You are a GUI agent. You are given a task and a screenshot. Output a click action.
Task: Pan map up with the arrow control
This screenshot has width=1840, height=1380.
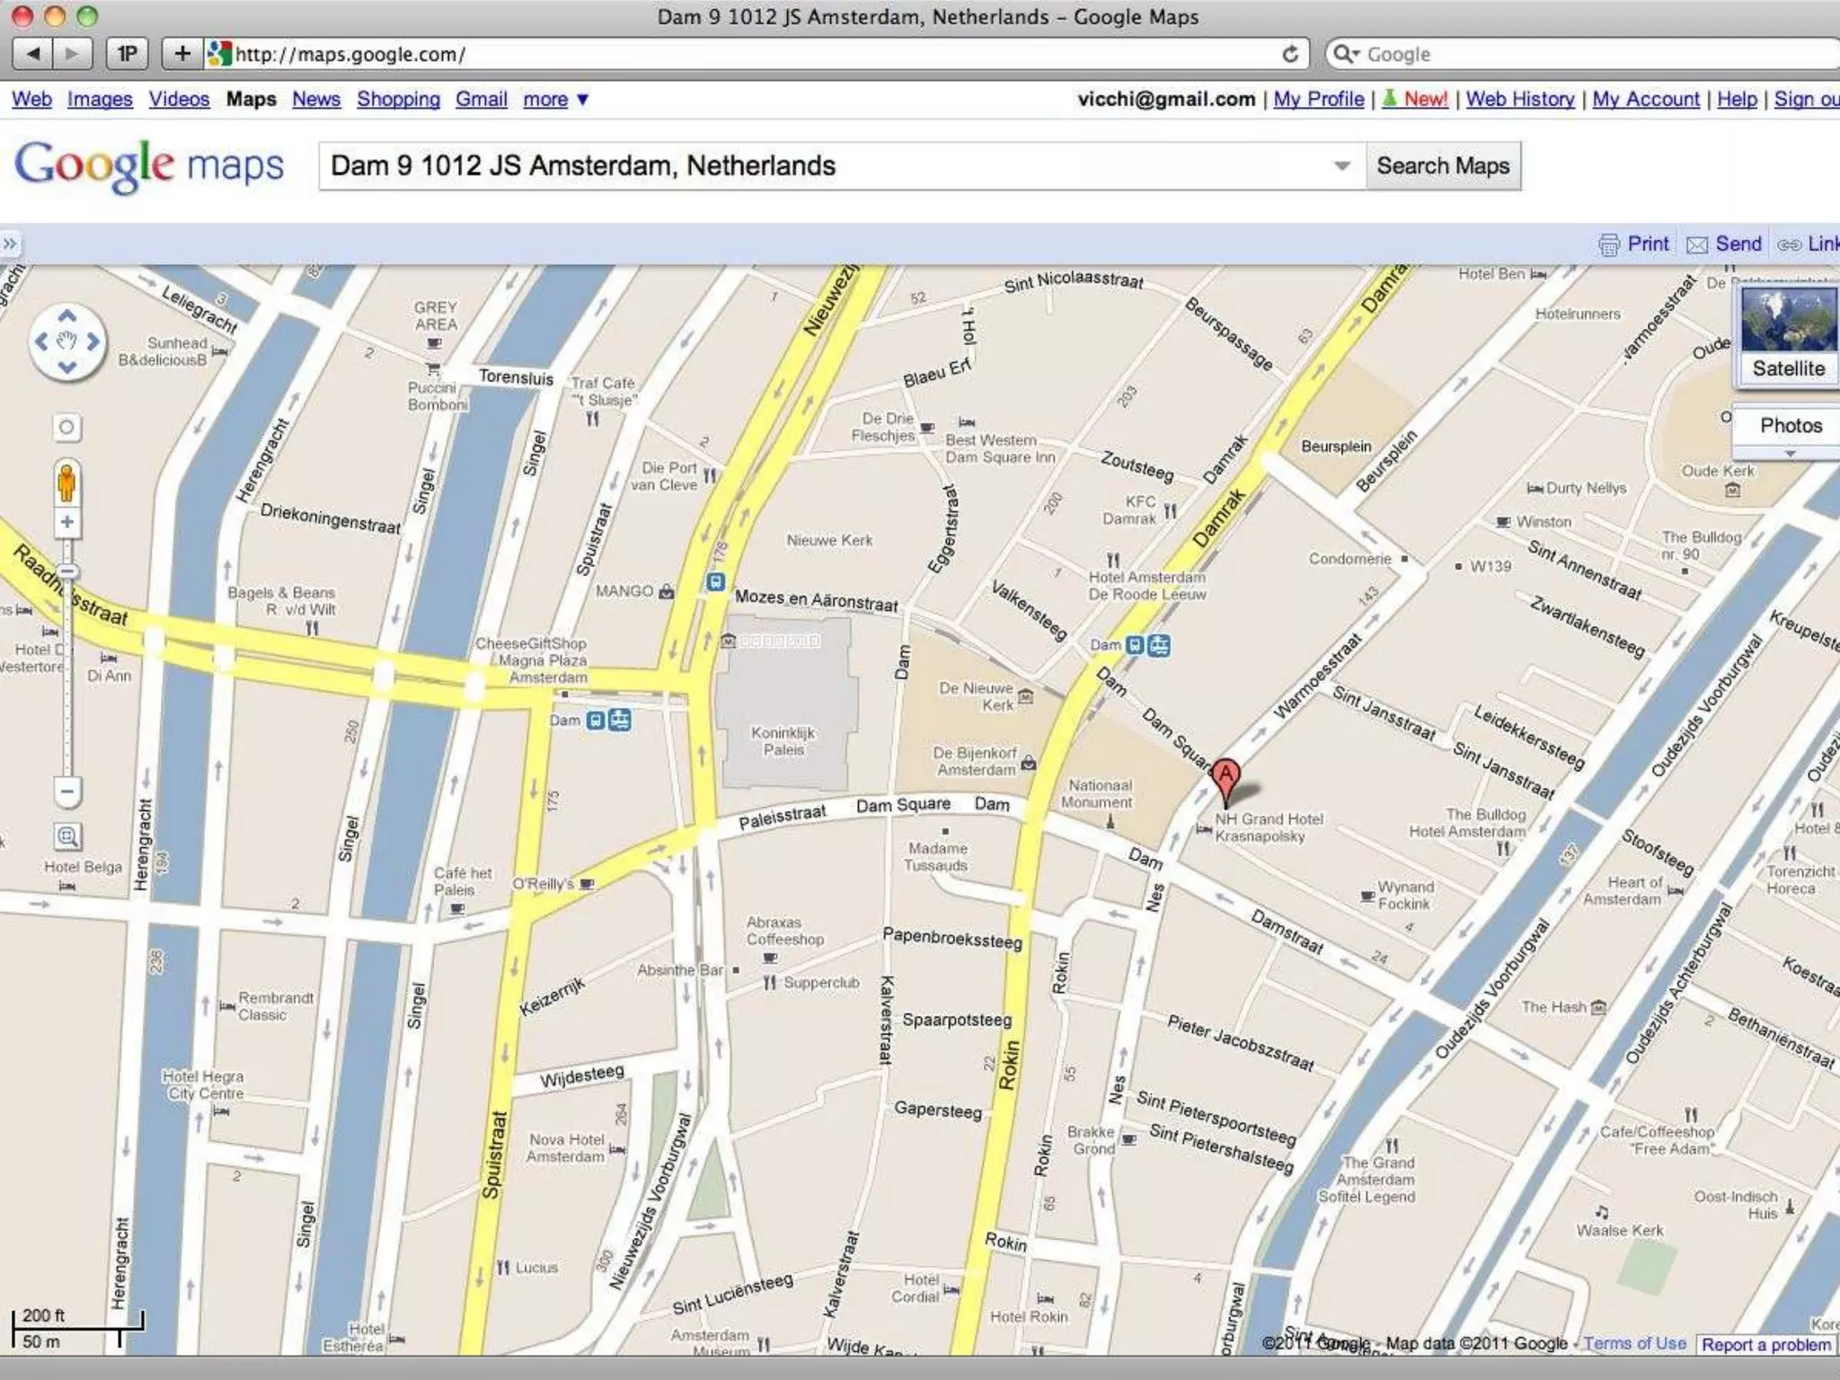(x=67, y=316)
